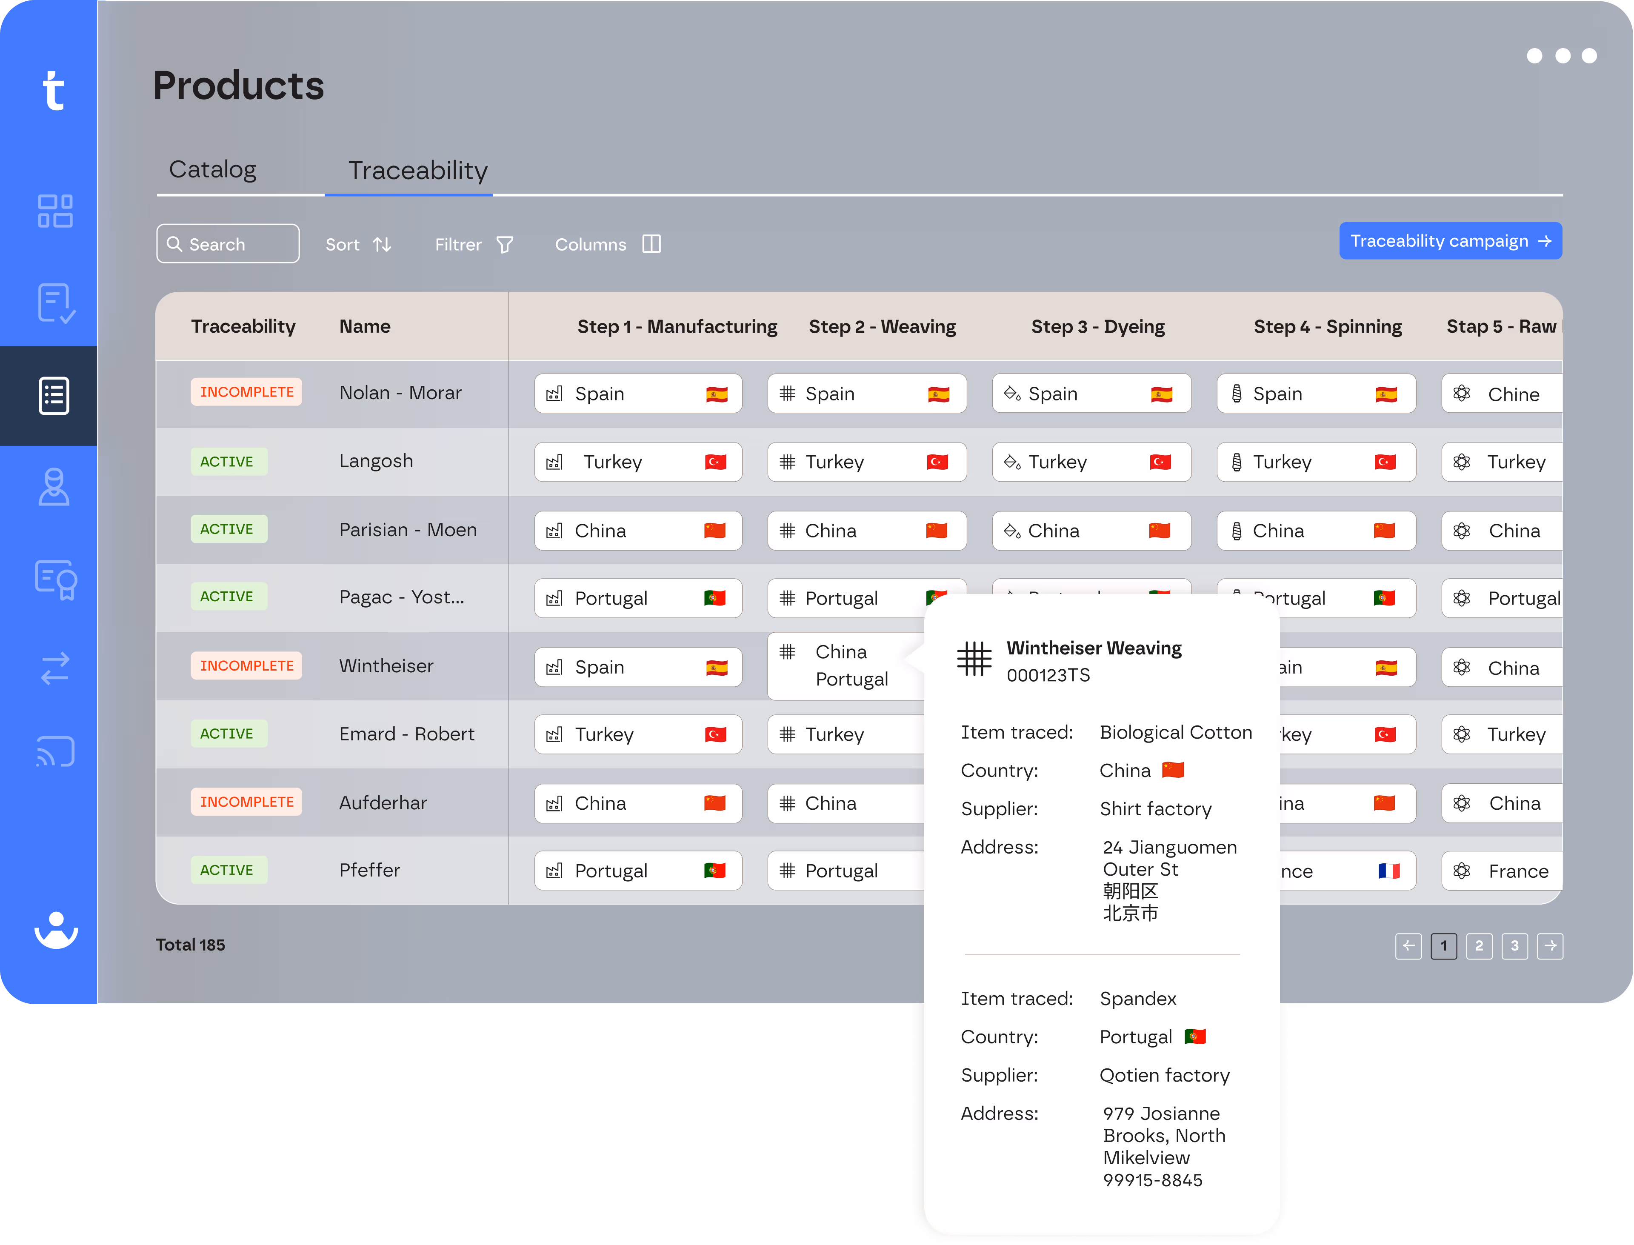Open the Sort options with arrow icon
Viewport: 1634px width, 1245px height.
[x=359, y=244]
